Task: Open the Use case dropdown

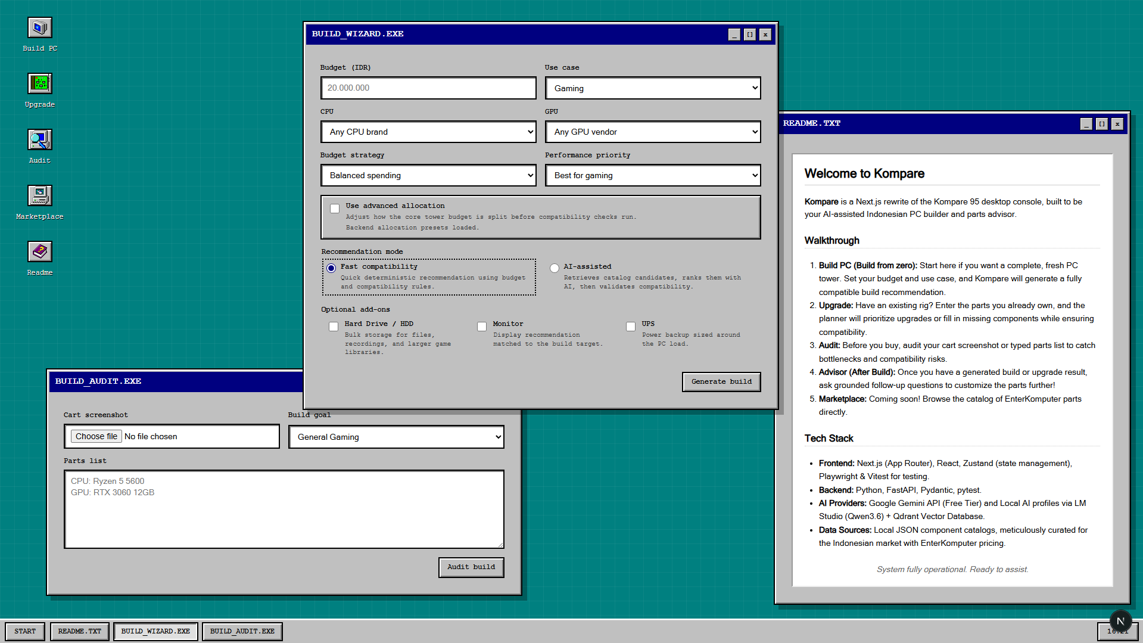Action: pos(653,88)
